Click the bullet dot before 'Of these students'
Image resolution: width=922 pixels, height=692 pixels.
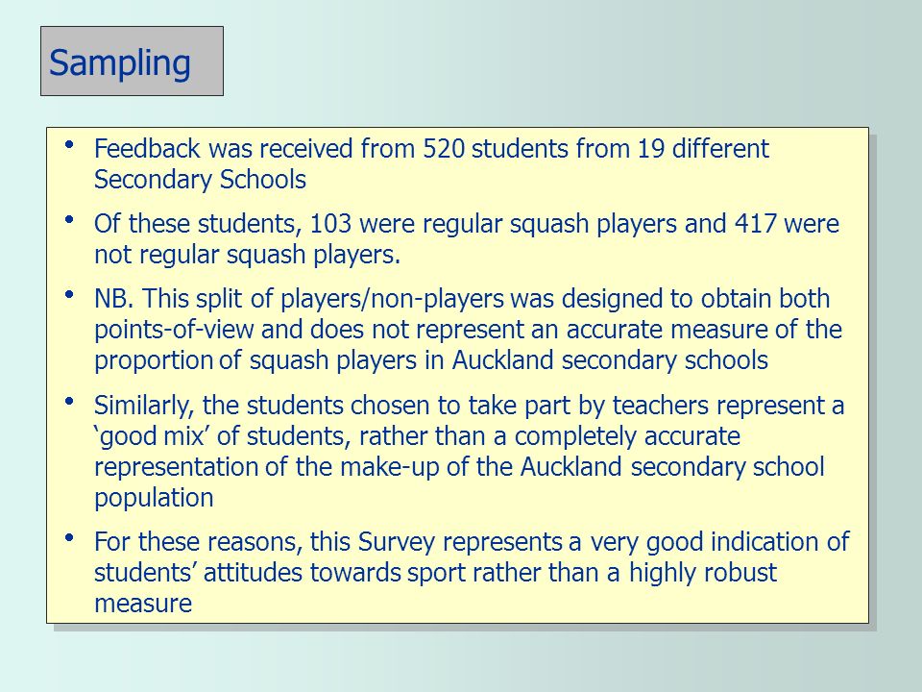point(69,219)
